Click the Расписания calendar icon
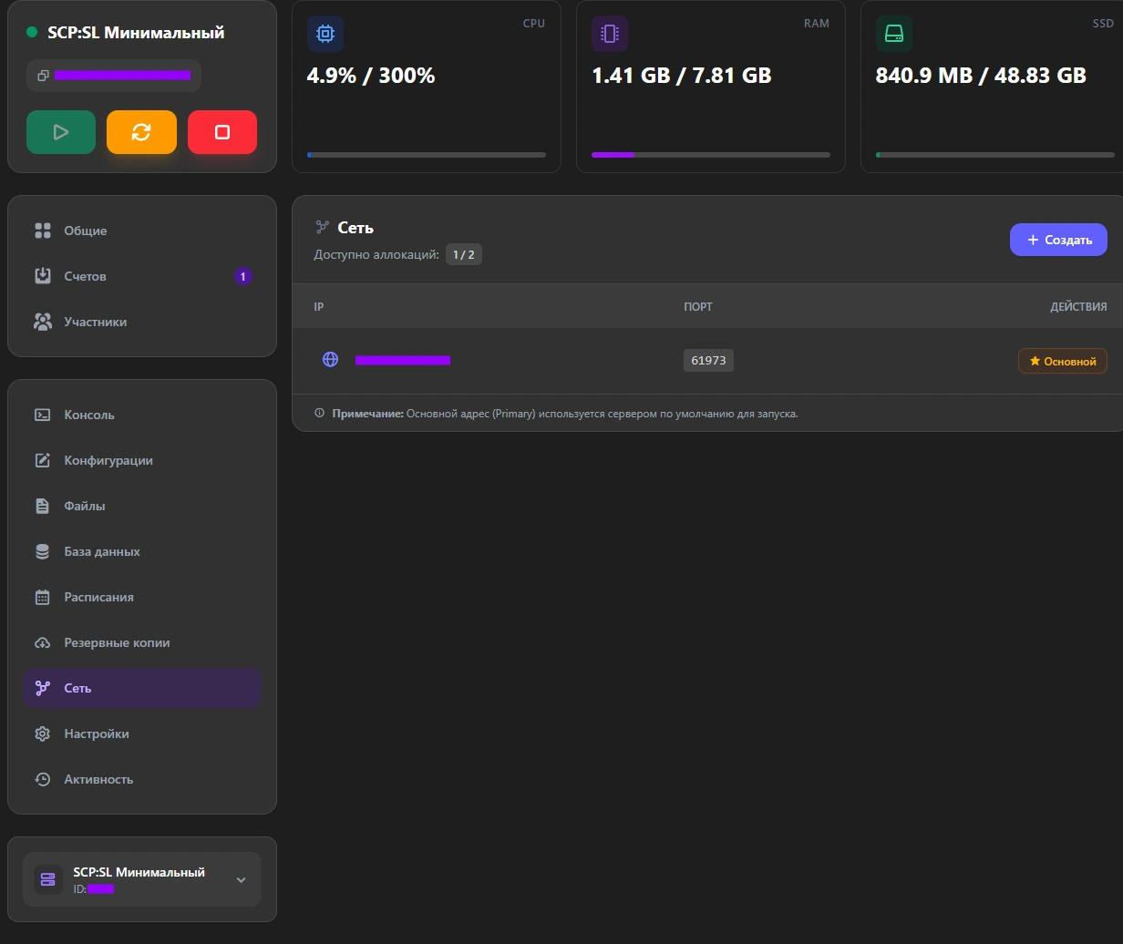The height and width of the screenshot is (944, 1123). click(43, 597)
